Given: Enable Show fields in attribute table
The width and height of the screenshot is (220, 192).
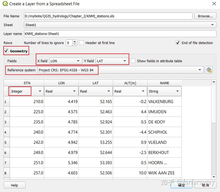Looking at the screenshot, I should (133, 61).
